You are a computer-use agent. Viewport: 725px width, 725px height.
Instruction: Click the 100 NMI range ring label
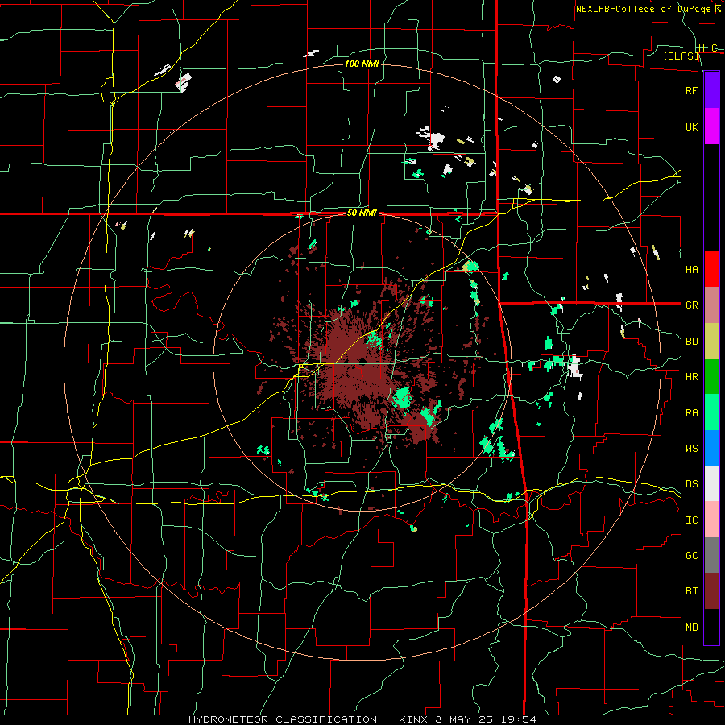coord(362,64)
